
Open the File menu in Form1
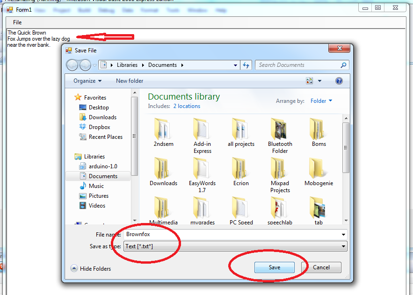tap(17, 22)
